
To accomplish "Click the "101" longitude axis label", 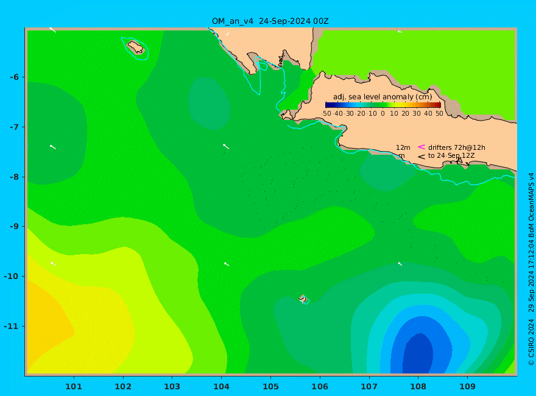I will coord(74,387).
